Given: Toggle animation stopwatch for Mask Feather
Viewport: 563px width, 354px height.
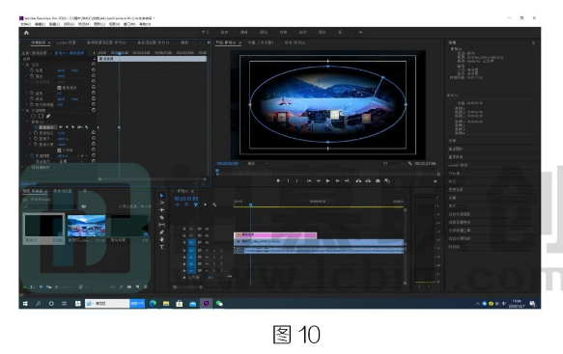Looking at the screenshot, I should coord(36,133).
